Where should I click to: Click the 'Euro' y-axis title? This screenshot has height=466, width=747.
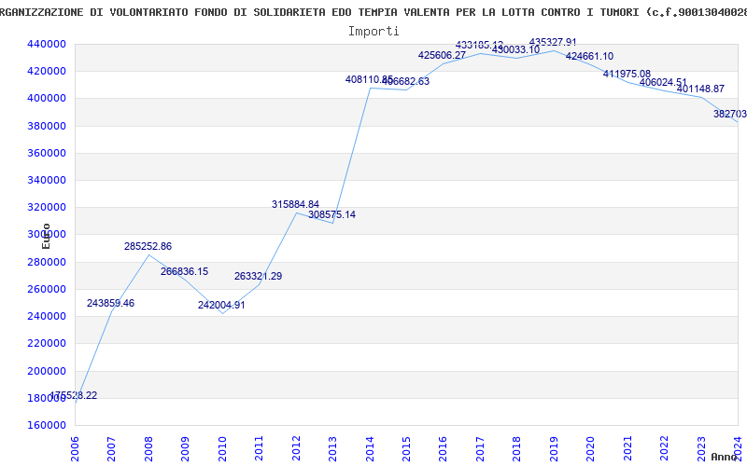coord(46,236)
